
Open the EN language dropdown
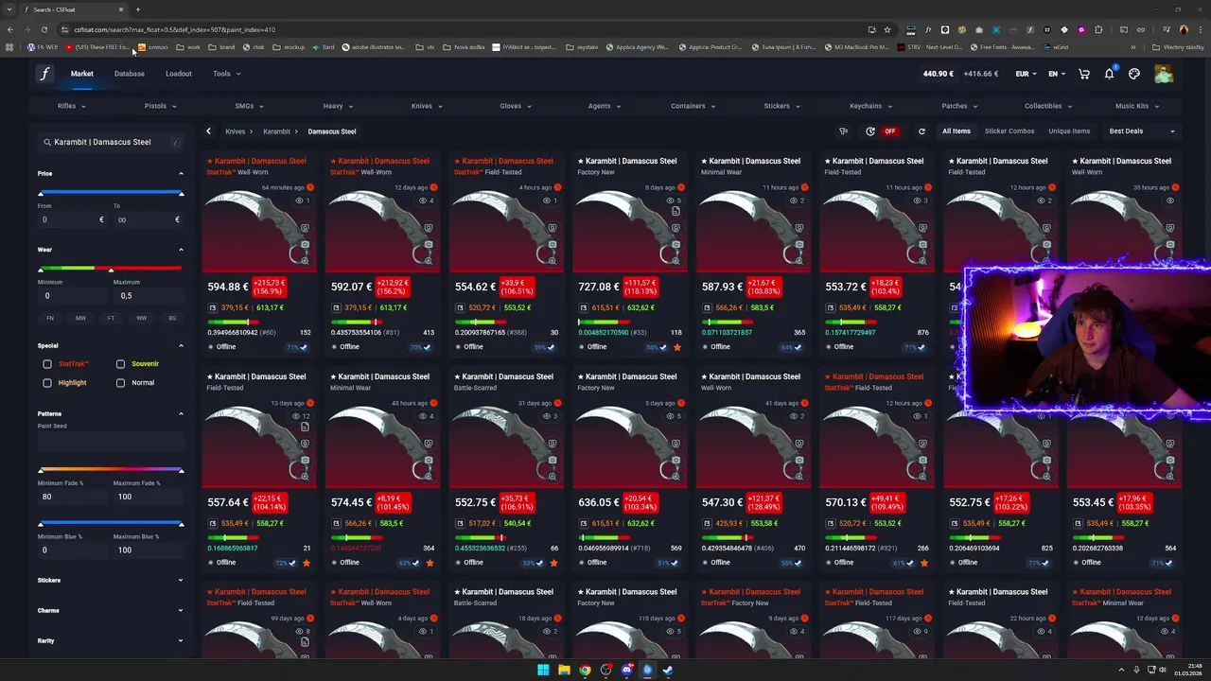coord(1057,74)
